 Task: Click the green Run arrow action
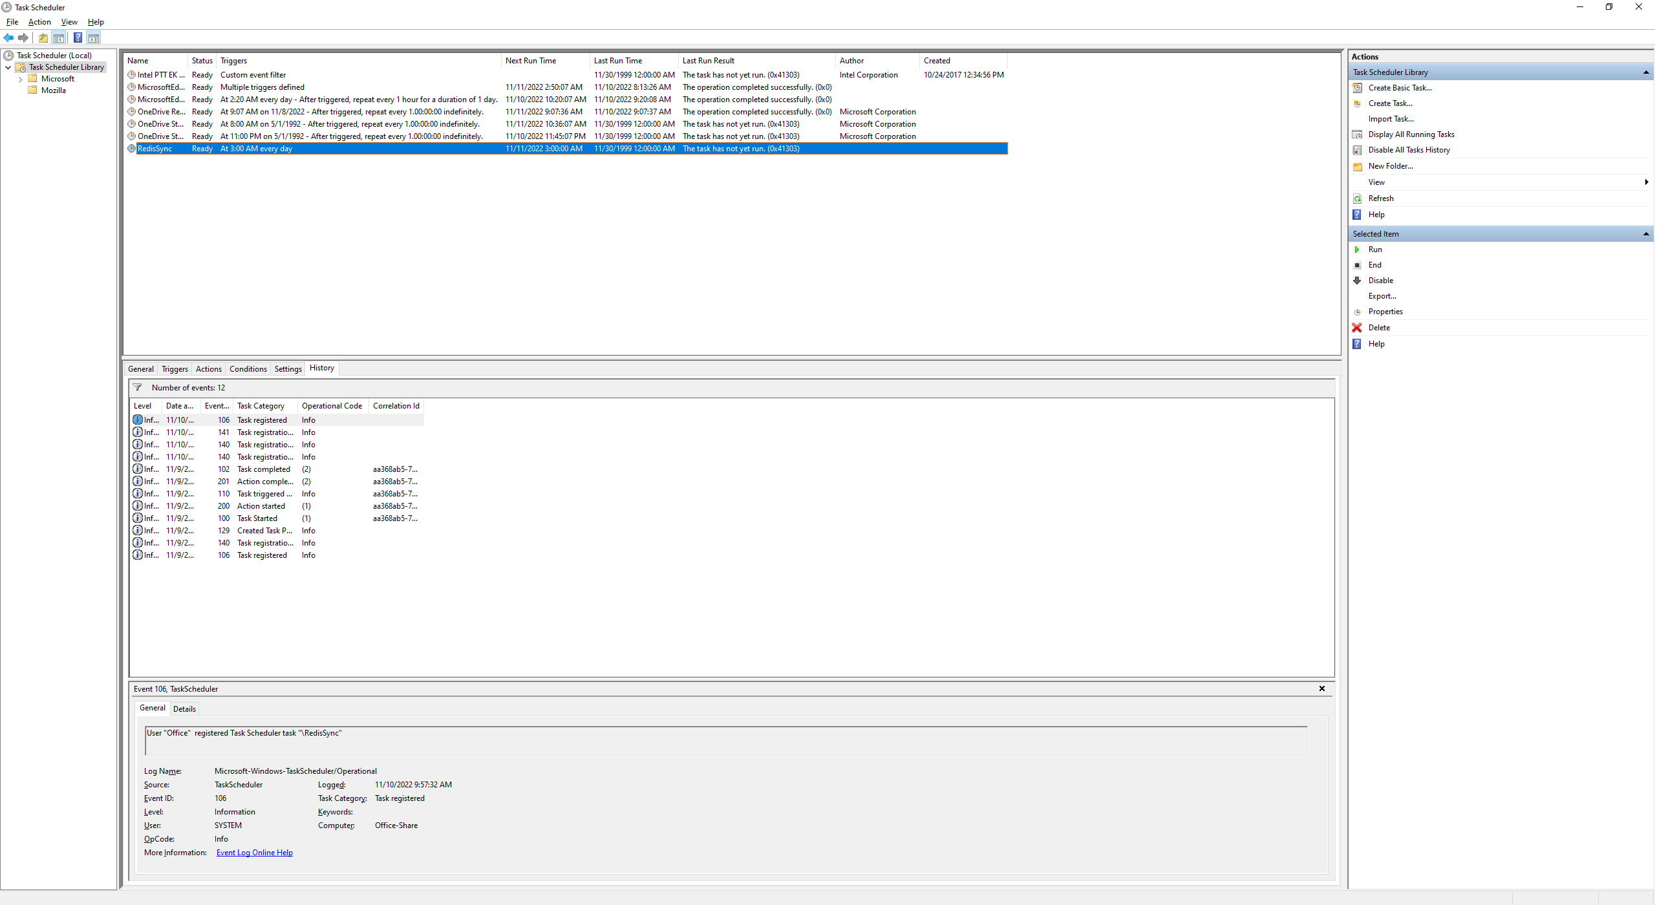coord(1357,250)
